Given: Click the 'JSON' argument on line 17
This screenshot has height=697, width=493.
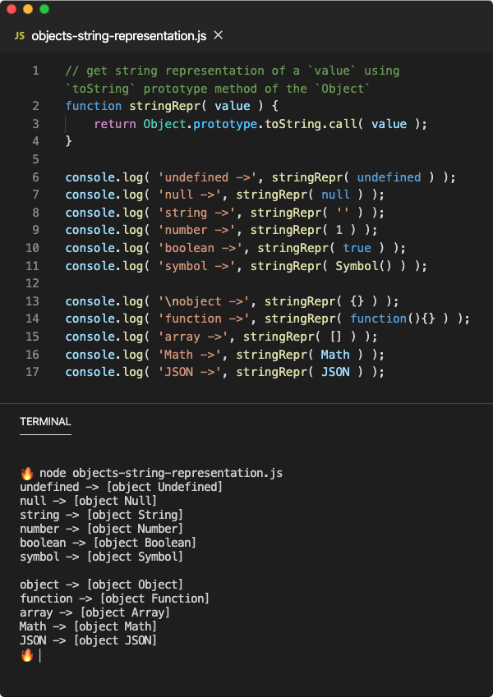Looking at the screenshot, I should pos(335,372).
